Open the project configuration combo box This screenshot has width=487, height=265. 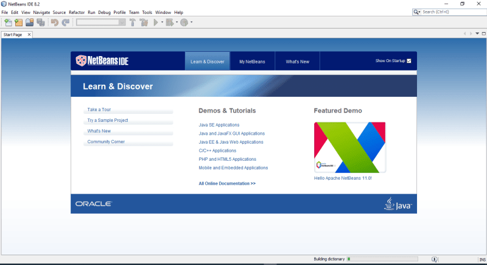click(101, 22)
